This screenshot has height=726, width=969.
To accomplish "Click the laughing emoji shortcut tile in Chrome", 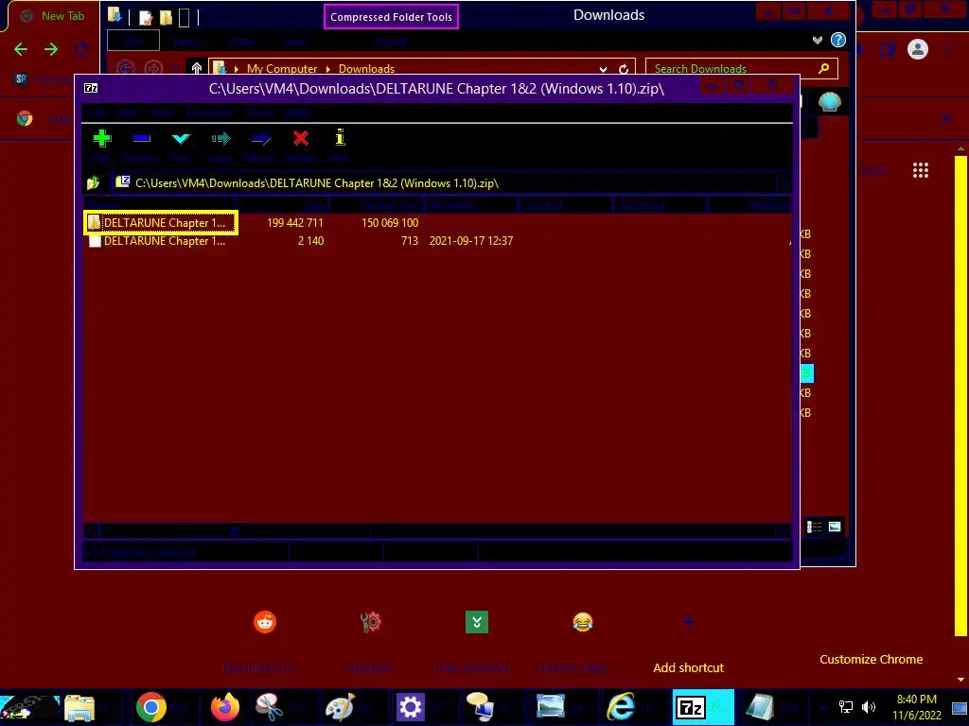I will tap(583, 622).
